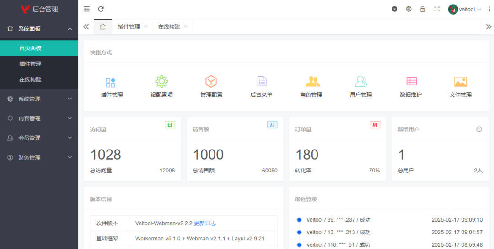Screen dimensions: 494x249
Task: Click the 基础框架 table cell
Action: point(110,239)
